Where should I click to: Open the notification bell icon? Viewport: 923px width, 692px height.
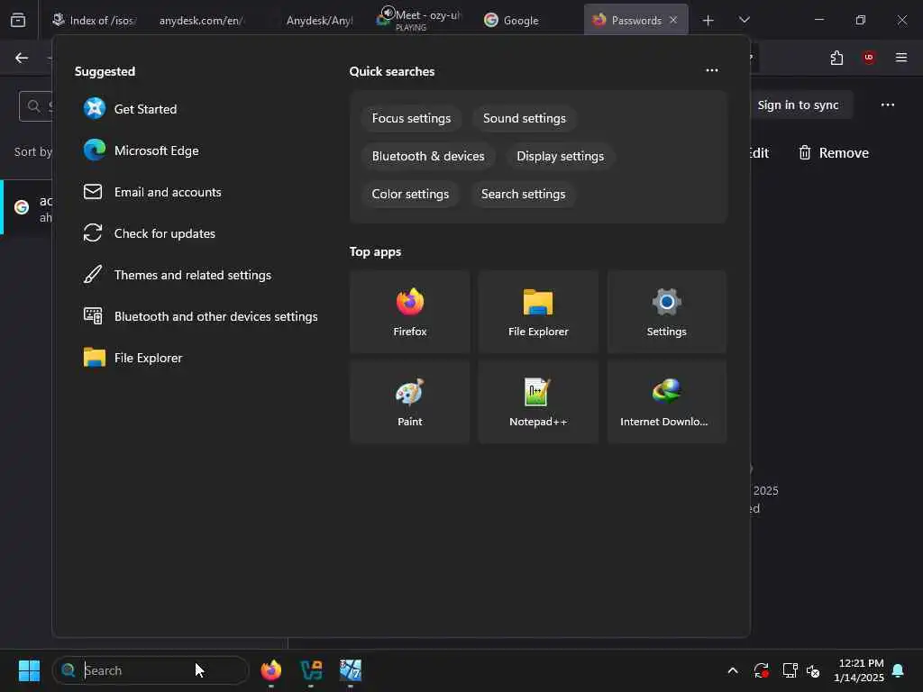898,670
